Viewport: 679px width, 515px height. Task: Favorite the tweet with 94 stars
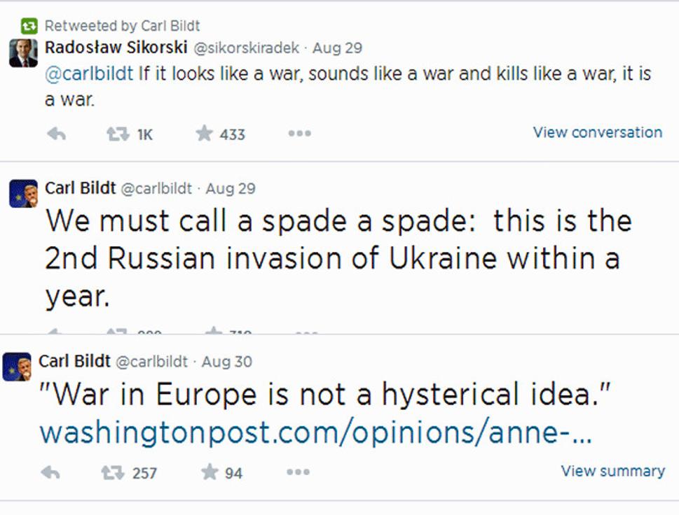click(x=210, y=472)
